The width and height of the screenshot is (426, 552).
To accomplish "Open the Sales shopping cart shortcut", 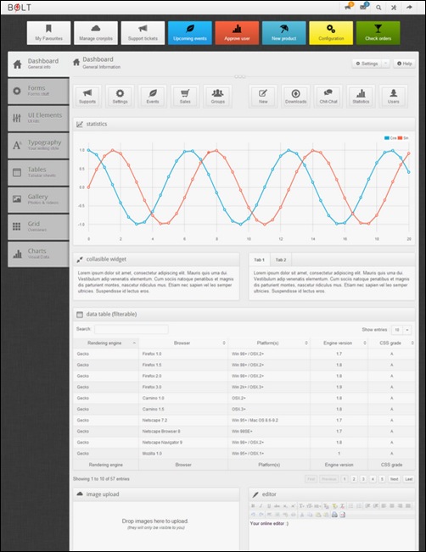I will coord(185,96).
